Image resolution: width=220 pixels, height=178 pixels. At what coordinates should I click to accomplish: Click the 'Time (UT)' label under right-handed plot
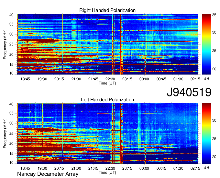click(107, 83)
